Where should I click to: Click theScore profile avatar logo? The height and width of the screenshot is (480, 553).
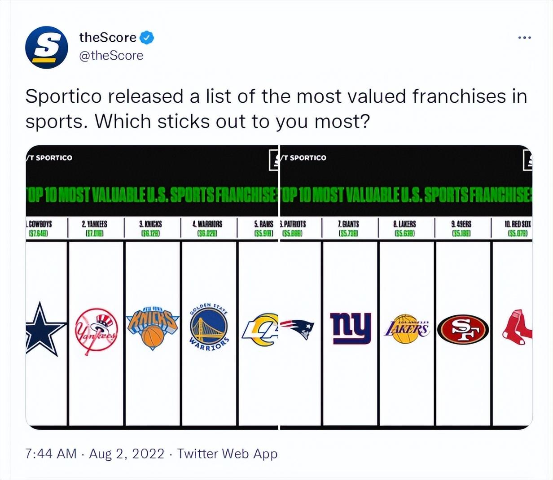(x=47, y=47)
